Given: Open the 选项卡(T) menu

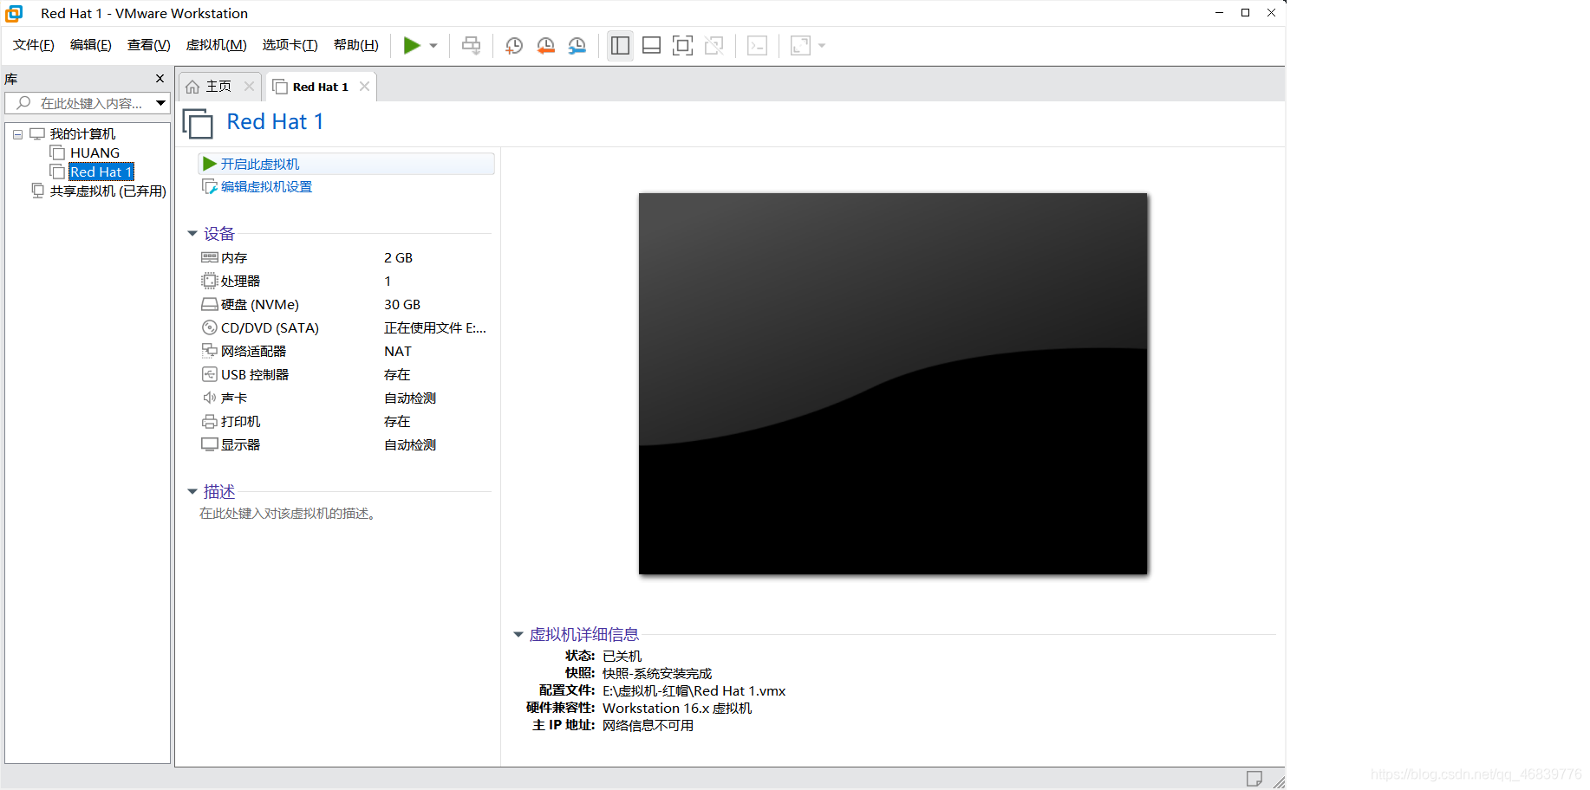Looking at the screenshot, I should click(290, 45).
